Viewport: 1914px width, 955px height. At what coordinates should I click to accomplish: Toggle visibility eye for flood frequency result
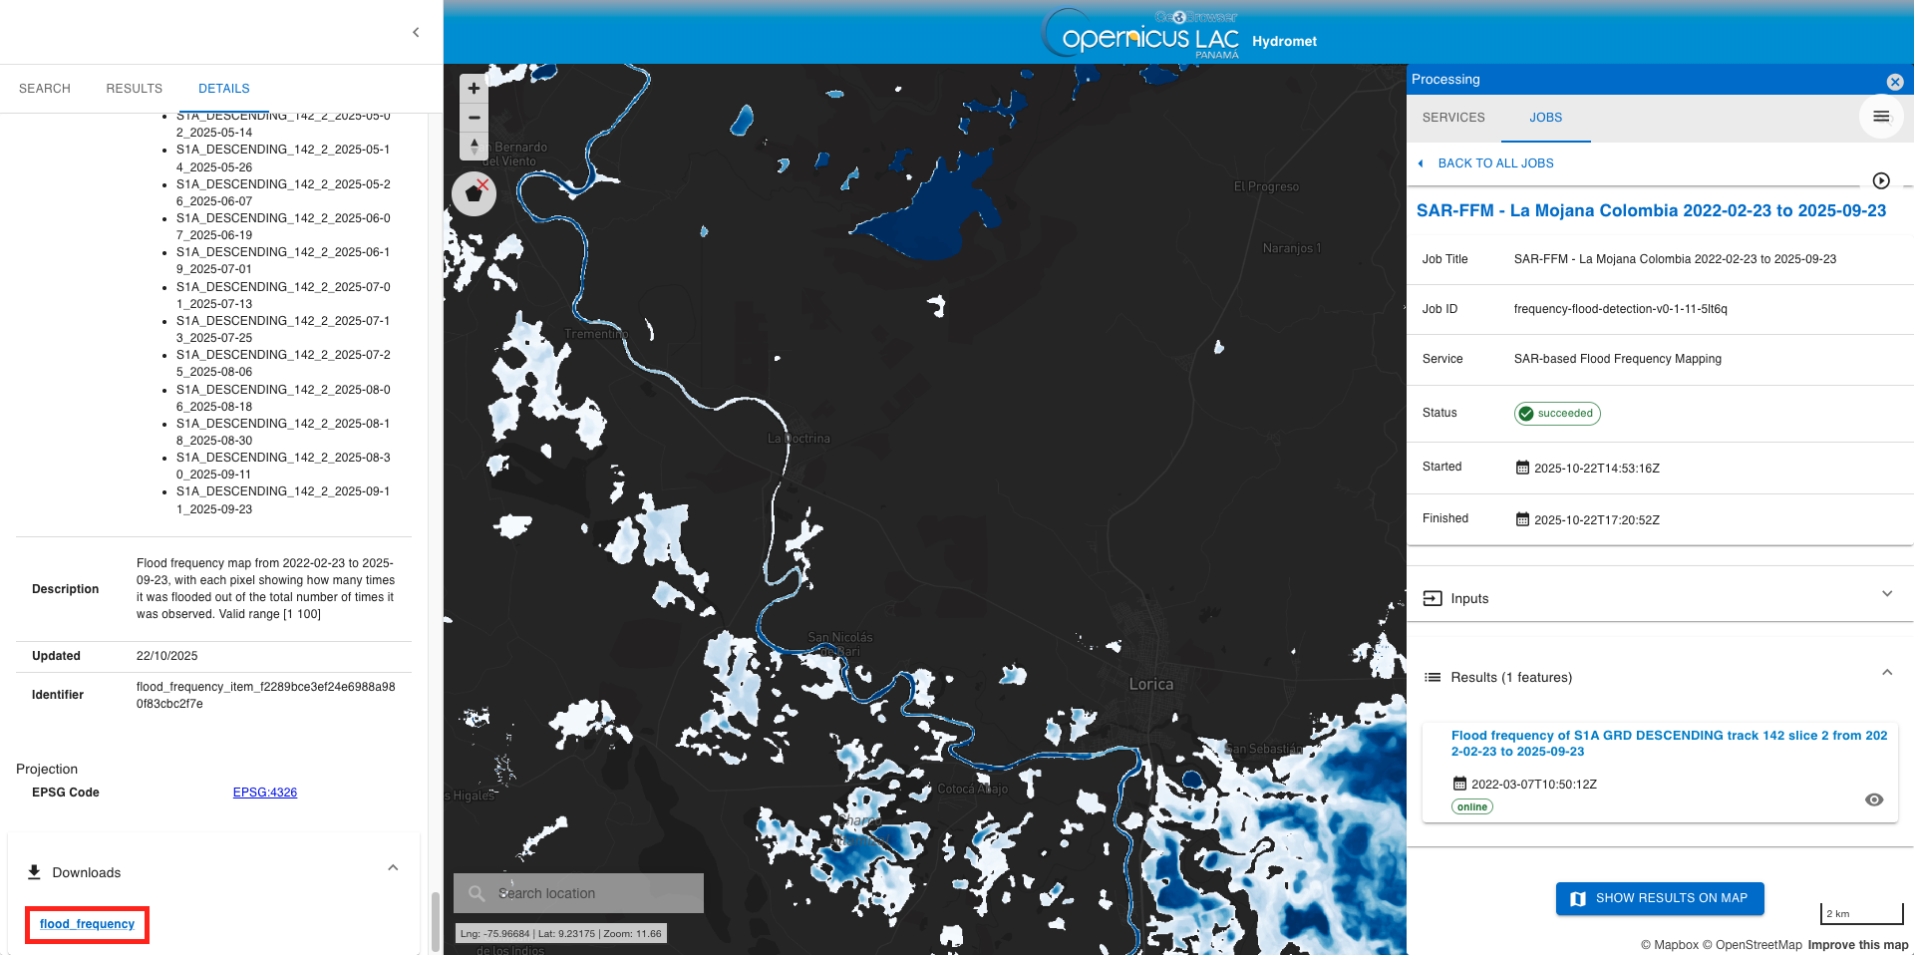click(1873, 799)
